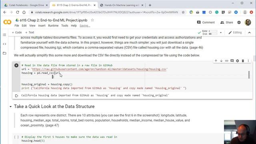The width and height of the screenshot is (256, 144).
Task: Open the user account avatar
Action: coord(248,22)
